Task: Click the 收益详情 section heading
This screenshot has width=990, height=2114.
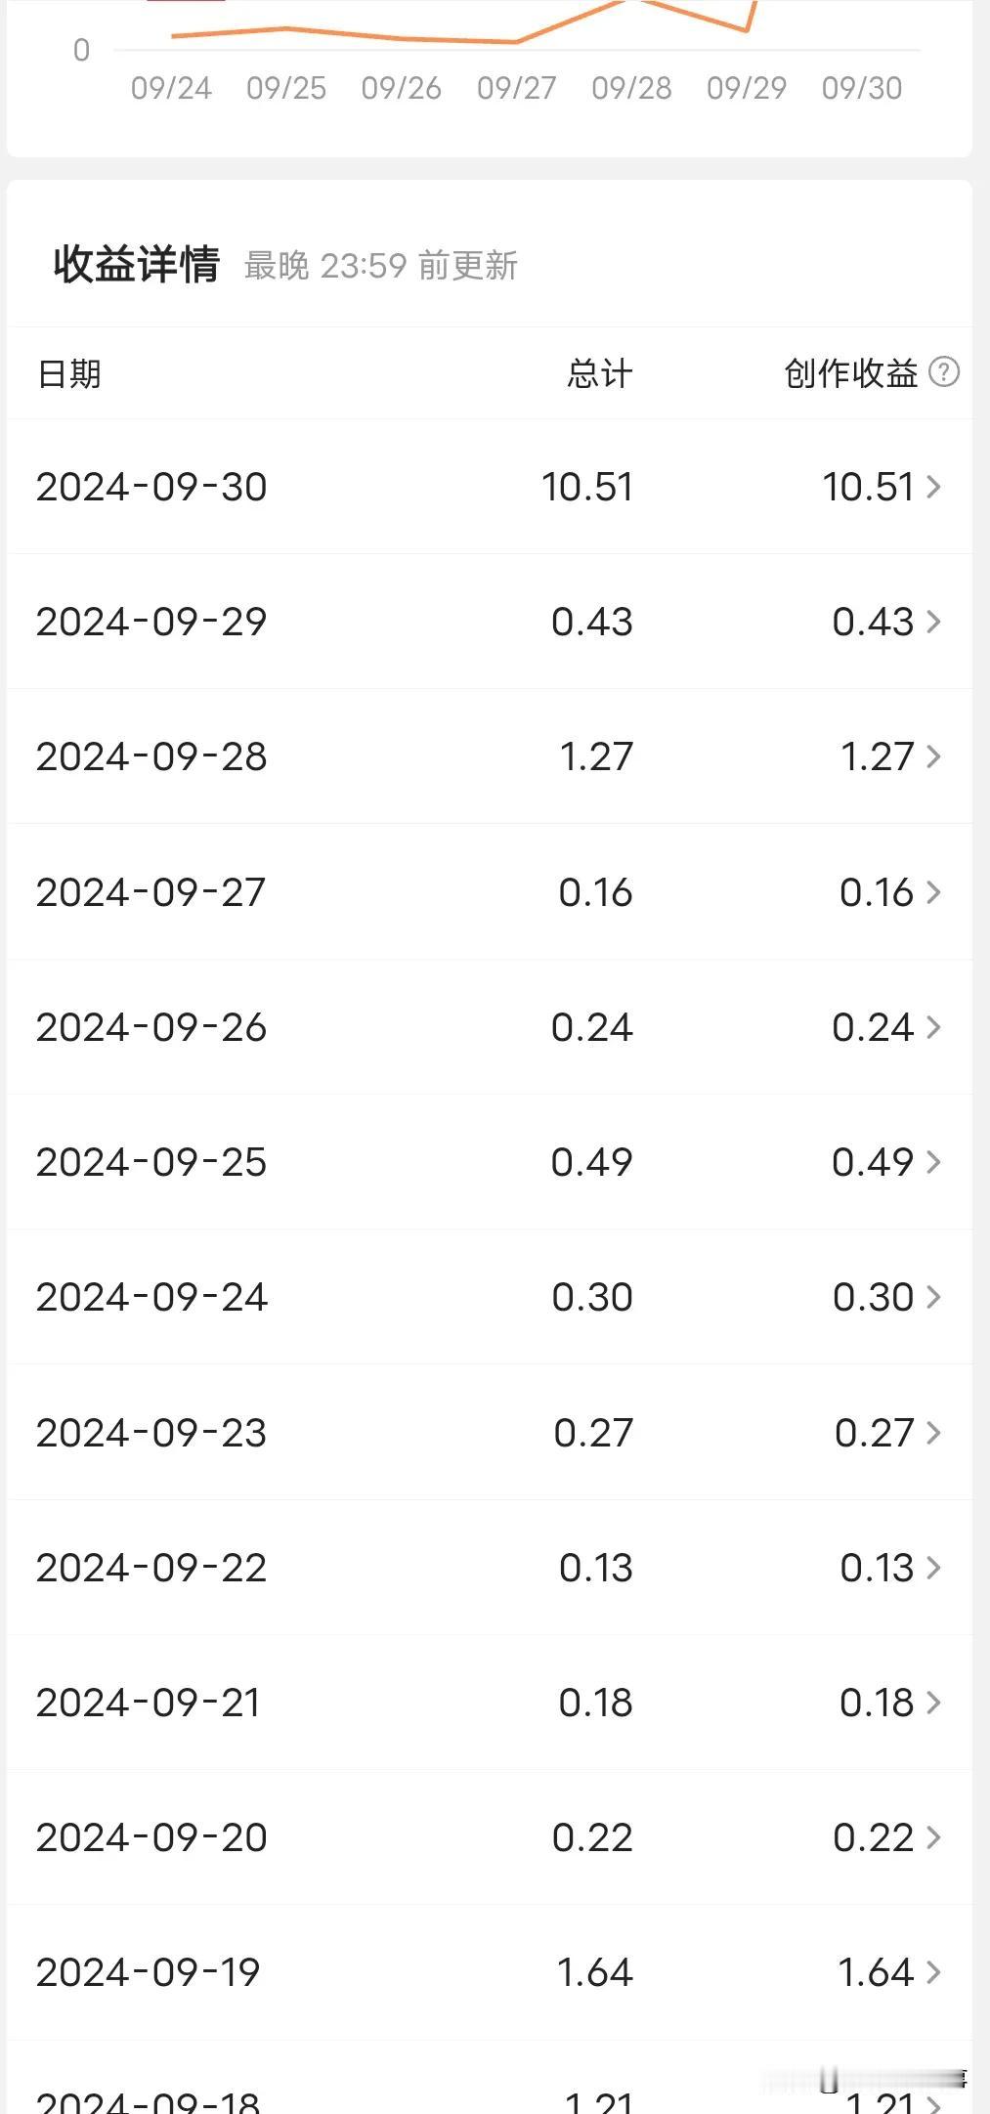Action: [137, 265]
